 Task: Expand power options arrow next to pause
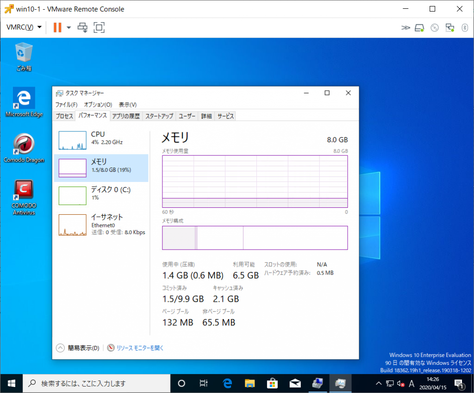pos(69,27)
